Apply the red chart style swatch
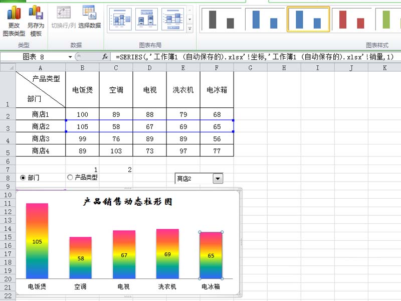Image resolution: width=401 pixels, height=301 pixels. coord(351,20)
